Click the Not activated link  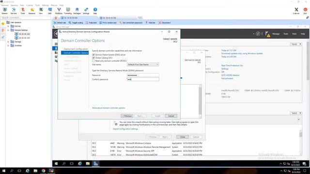(x=227, y=78)
